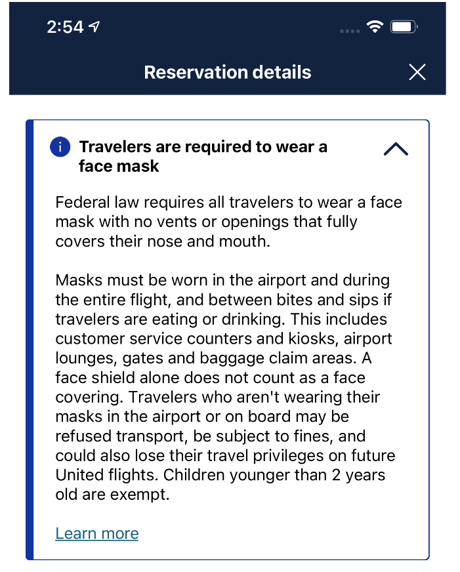Tap the "Travelers are required to wear" heading
This screenshot has height=572, width=460.
tap(203, 146)
